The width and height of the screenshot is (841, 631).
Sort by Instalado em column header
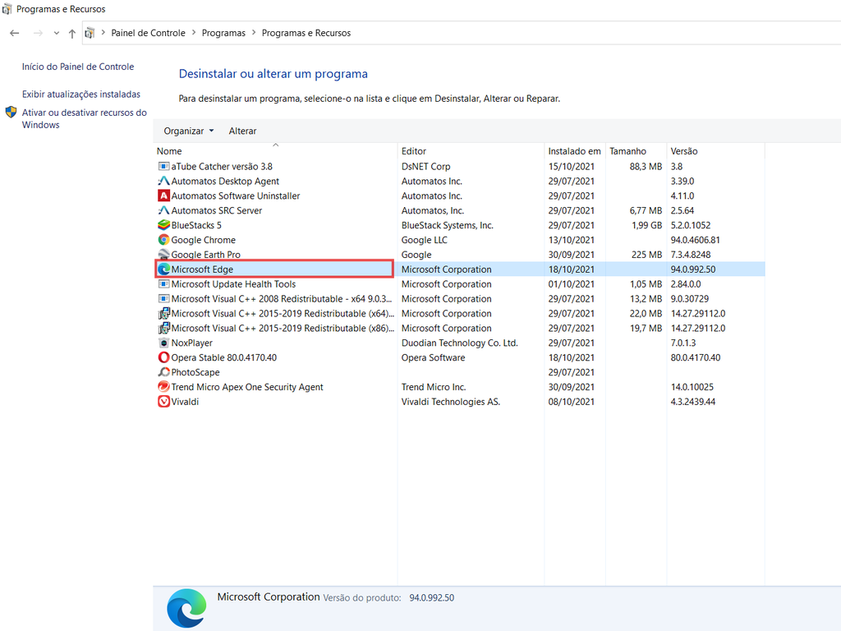point(574,151)
